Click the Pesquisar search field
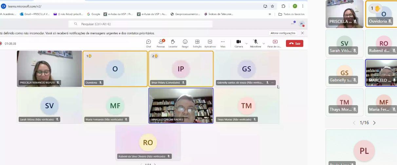The image size is (397, 165). 141,24
